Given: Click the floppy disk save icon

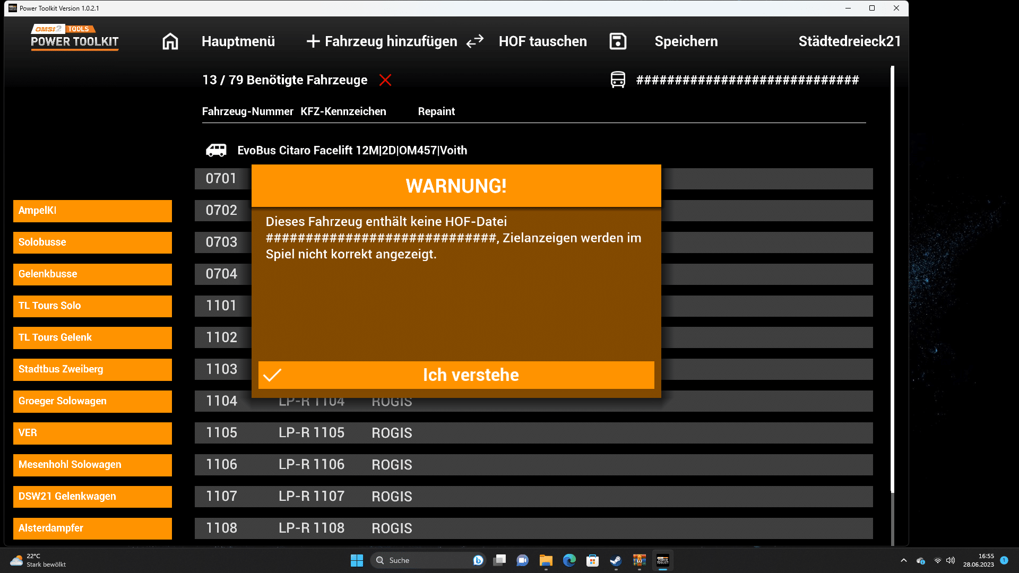Looking at the screenshot, I should pyautogui.click(x=618, y=41).
